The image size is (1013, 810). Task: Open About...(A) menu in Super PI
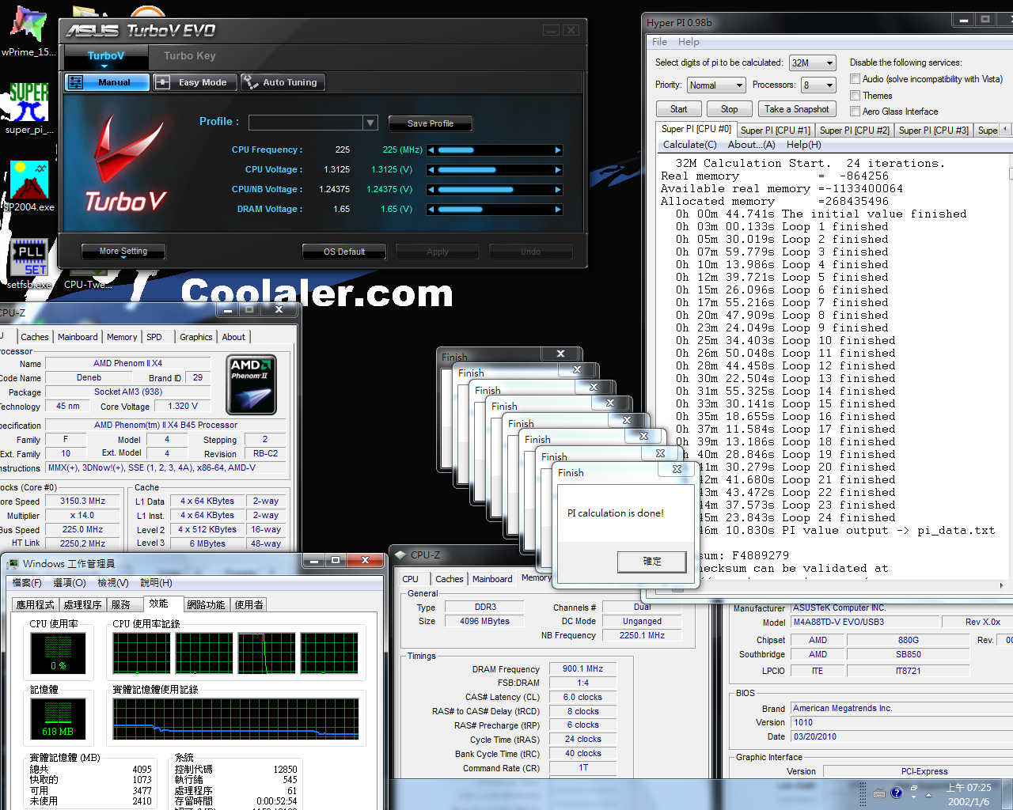coord(751,145)
